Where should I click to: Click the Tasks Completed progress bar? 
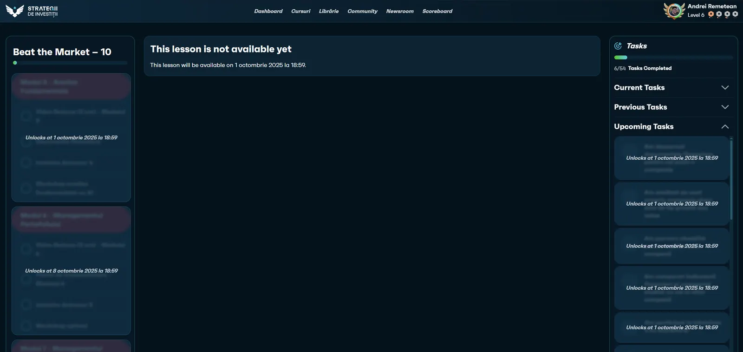(673, 58)
